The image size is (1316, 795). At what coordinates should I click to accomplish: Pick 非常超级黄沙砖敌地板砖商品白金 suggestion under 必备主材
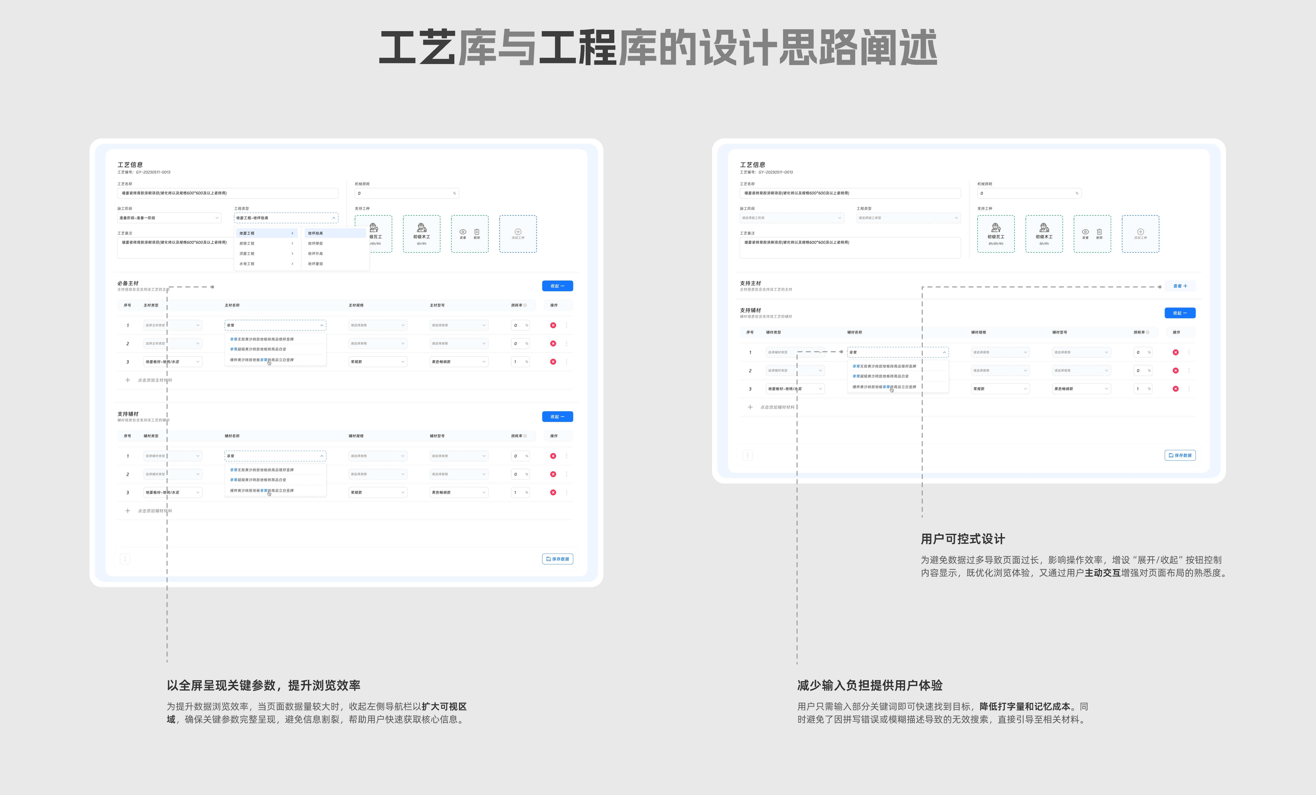pyautogui.click(x=259, y=349)
